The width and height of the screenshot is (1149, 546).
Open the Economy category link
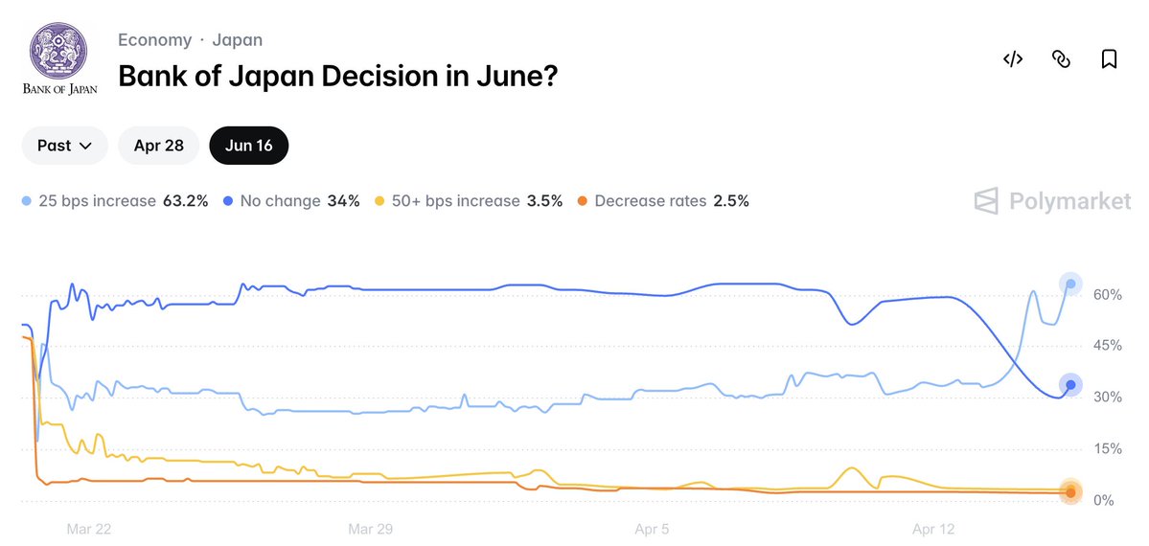[154, 39]
